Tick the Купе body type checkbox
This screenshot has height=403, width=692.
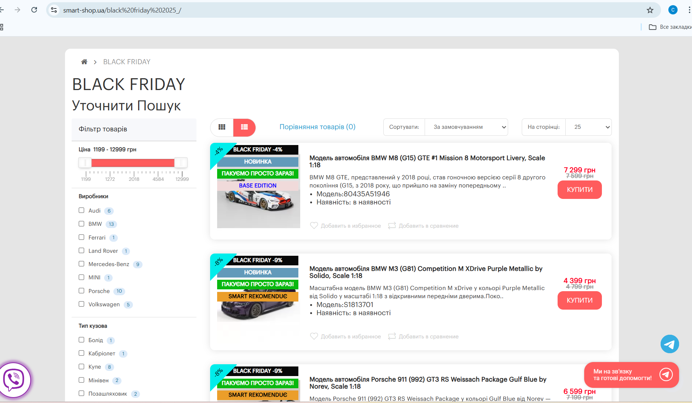point(82,366)
